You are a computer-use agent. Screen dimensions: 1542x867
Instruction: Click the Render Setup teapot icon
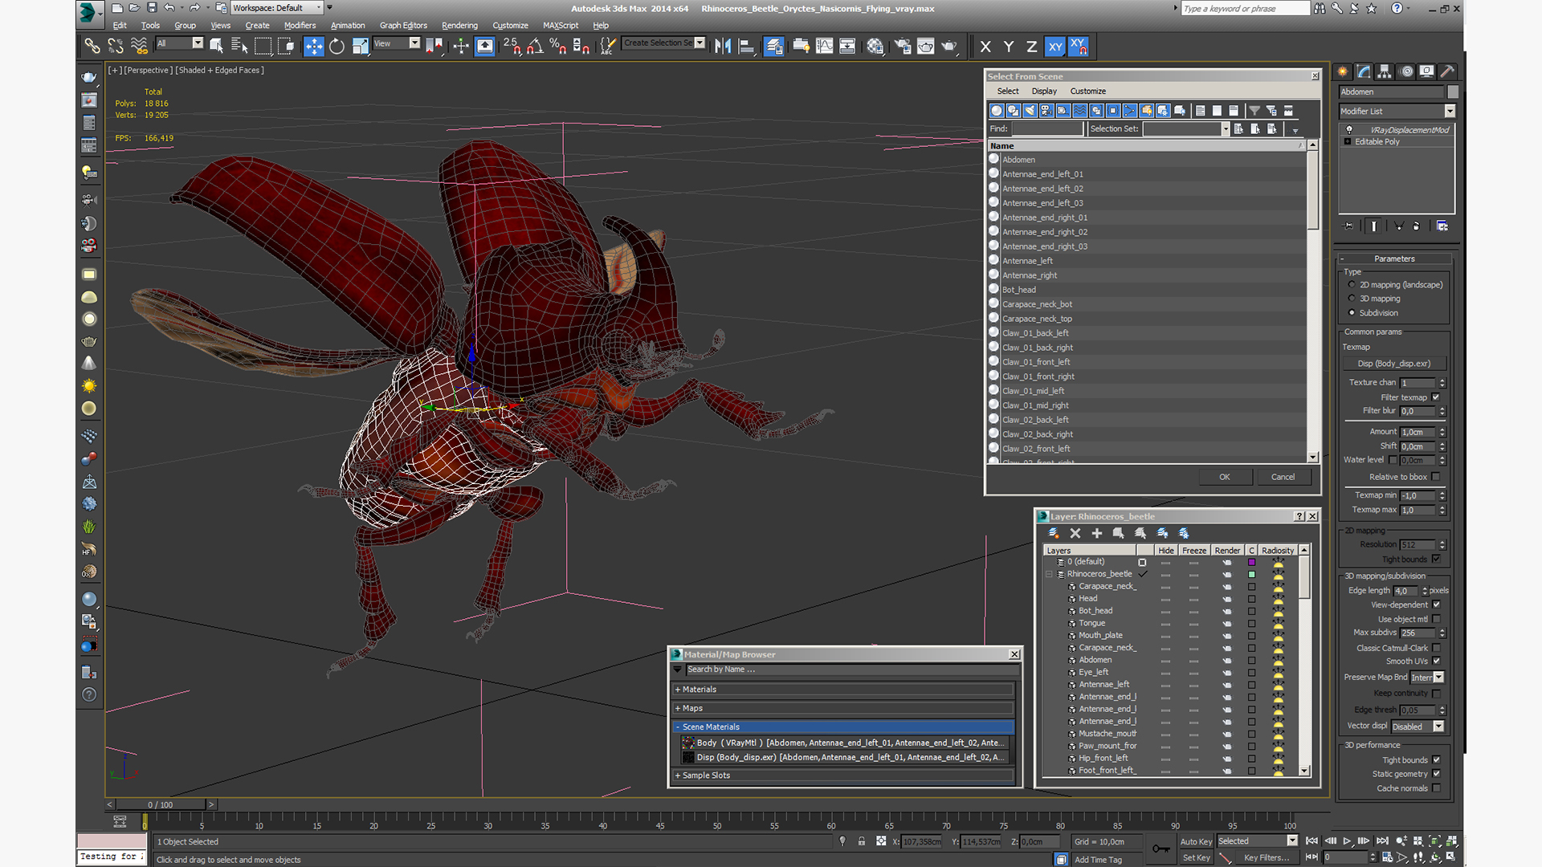903,47
